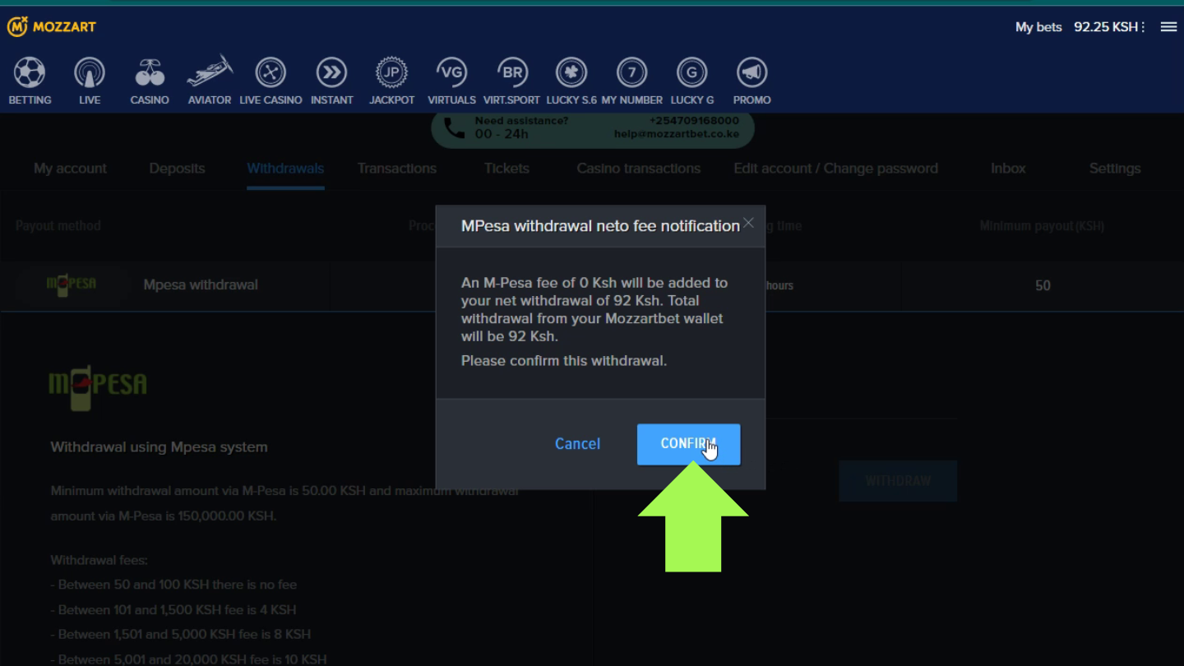1184x666 pixels.
Task: Open the Instant games icon
Action: click(331, 73)
